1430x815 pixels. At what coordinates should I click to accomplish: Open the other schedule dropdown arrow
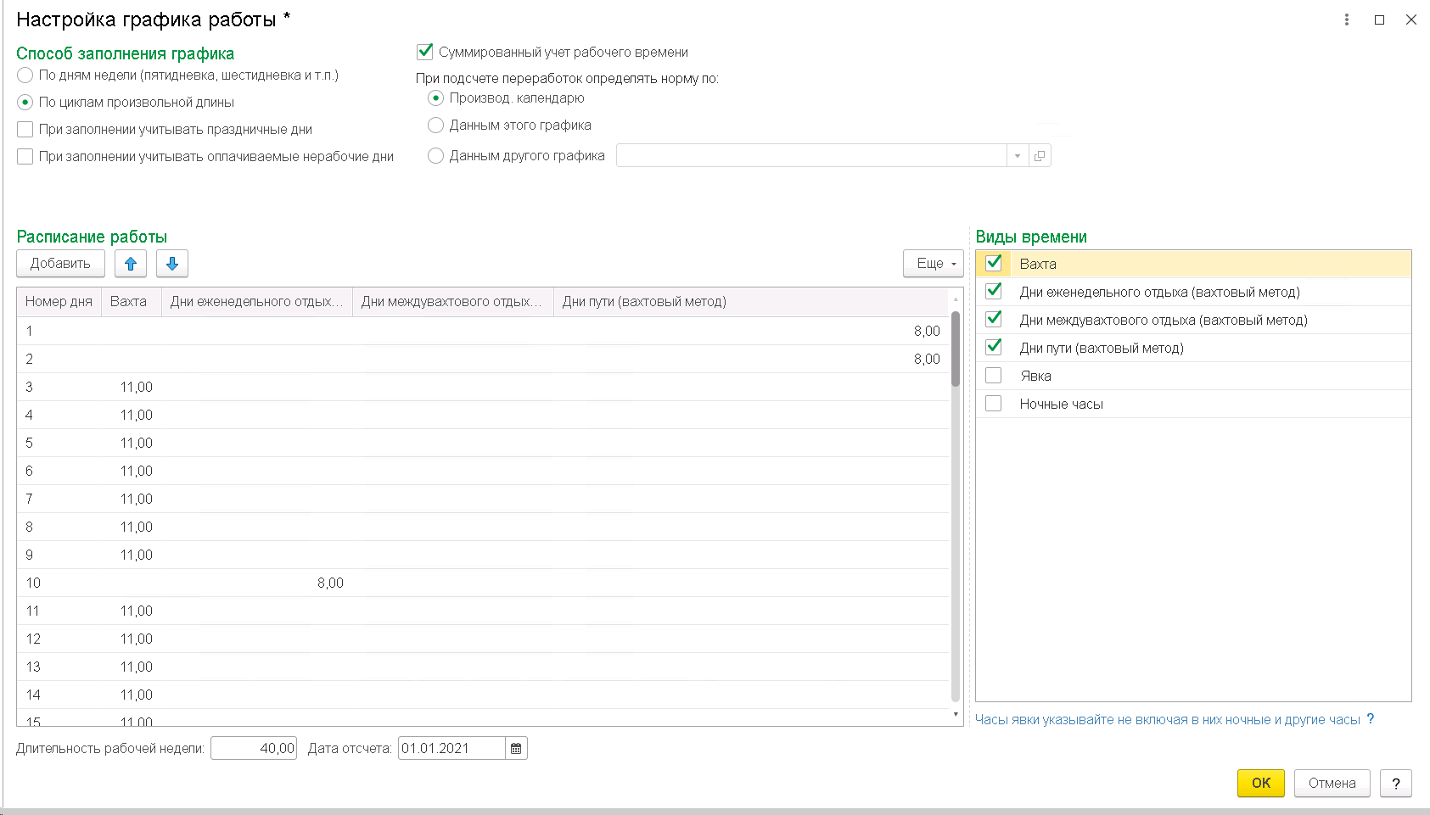pyautogui.click(x=1018, y=156)
